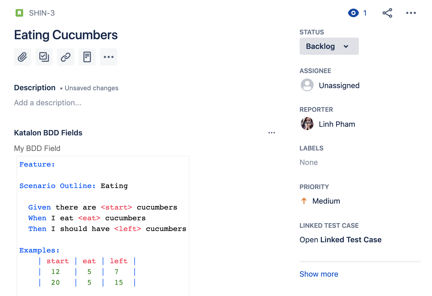Image resolution: width=432 pixels, height=296 pixels.
Task: Share the issue via the share icon
Action: click(x=387, y=13)
